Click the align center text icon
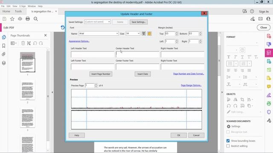 pos(235,71)
